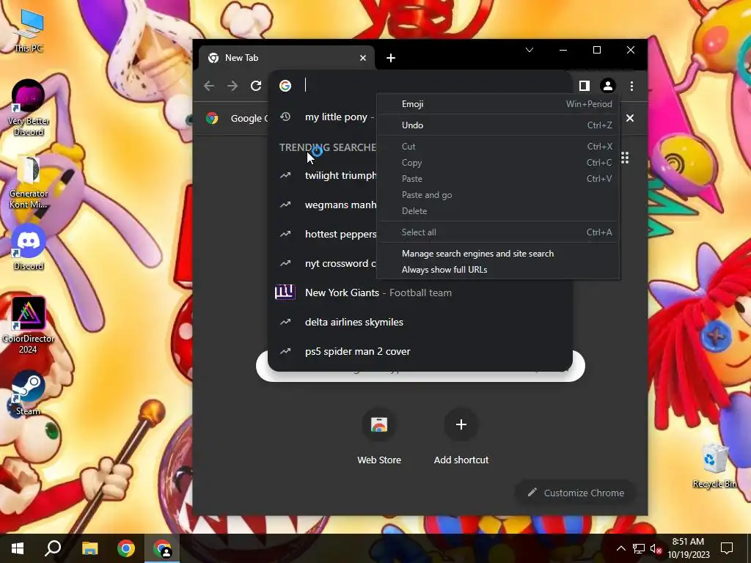
Task: Choose Undo from the context menu
Action: (x=498, y=125)
